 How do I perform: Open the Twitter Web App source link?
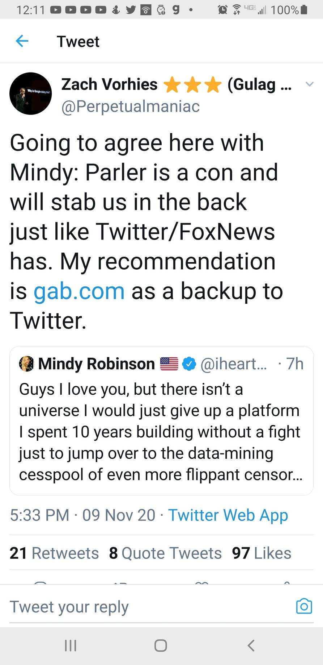pyautogui.click(x=228, y=515)
